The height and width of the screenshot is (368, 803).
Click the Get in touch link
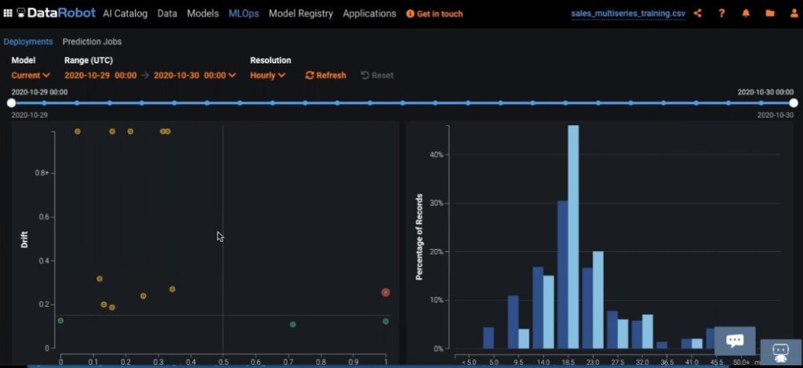tap(434, 14)
